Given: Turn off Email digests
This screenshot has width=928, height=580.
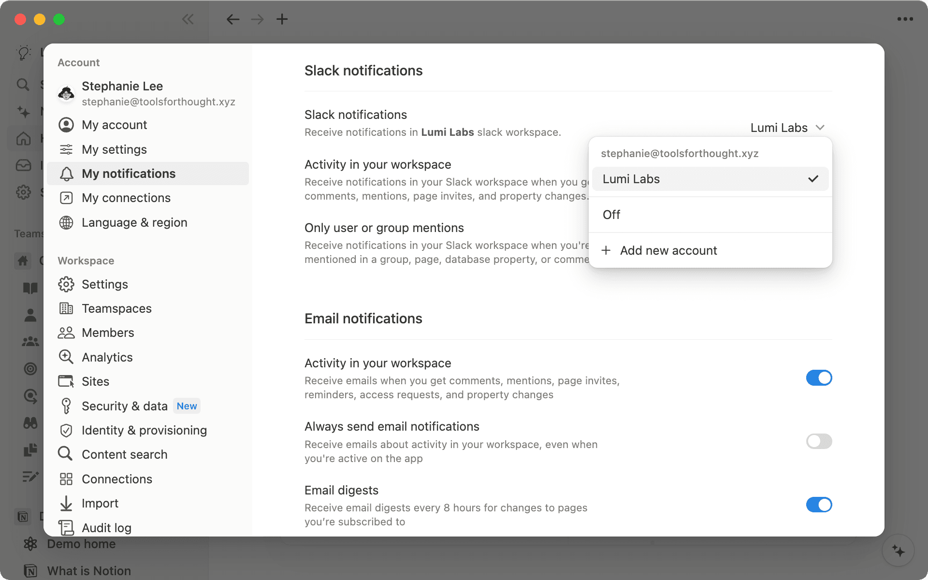Looking at the screenshot, I should coord(819,505).
